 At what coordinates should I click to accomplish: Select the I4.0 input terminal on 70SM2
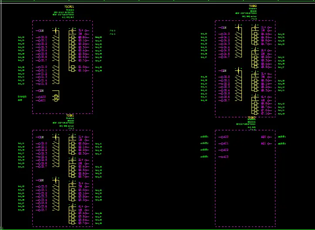tap(226, 34)
